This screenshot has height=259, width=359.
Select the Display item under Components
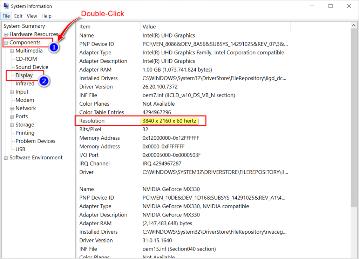pyautogui.click(x=24, y=75)
